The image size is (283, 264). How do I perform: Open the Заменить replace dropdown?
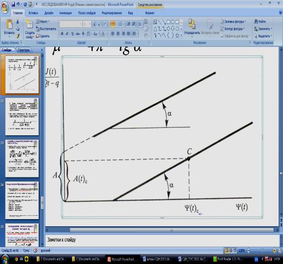point(263,28)
